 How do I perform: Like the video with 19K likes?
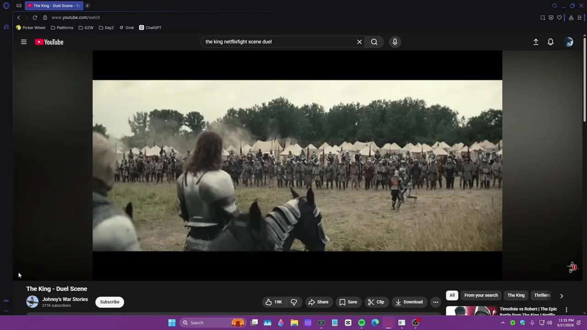(273, 302)
